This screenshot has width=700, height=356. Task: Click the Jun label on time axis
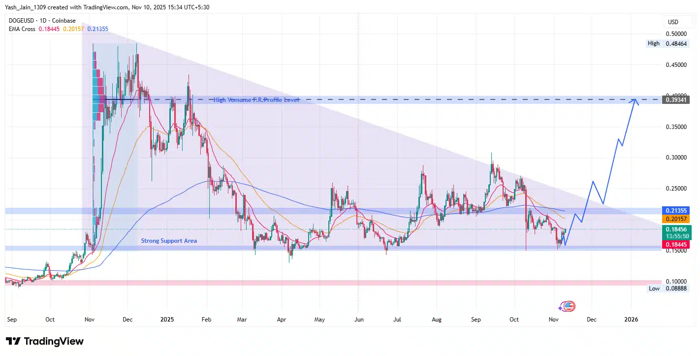click(x=359, y=320)
